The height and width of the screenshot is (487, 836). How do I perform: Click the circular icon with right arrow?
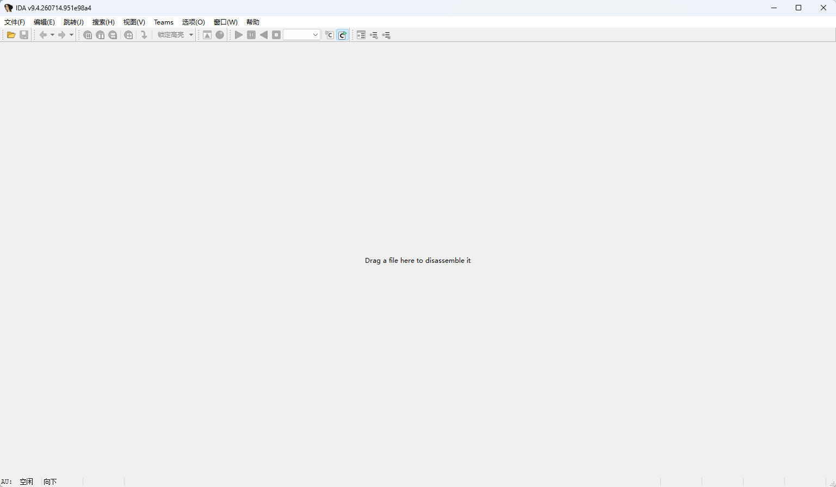point(128,35)
